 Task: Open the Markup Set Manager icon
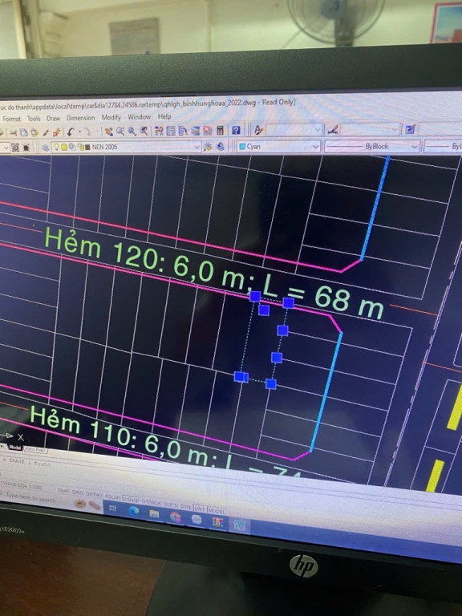pos(207,131)
